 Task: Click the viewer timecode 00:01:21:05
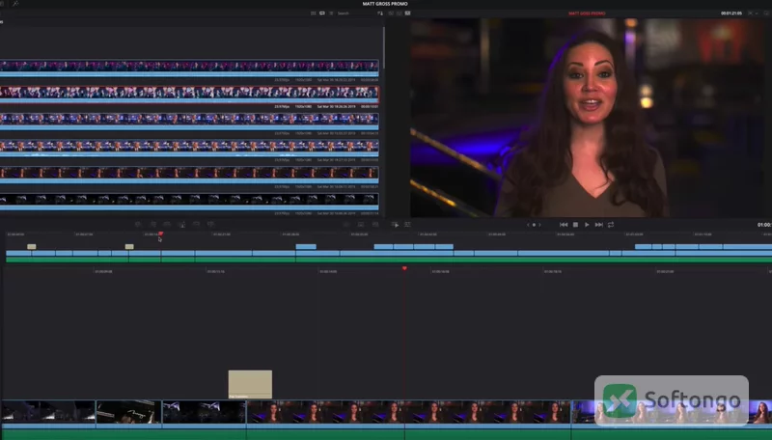[731, 14]
